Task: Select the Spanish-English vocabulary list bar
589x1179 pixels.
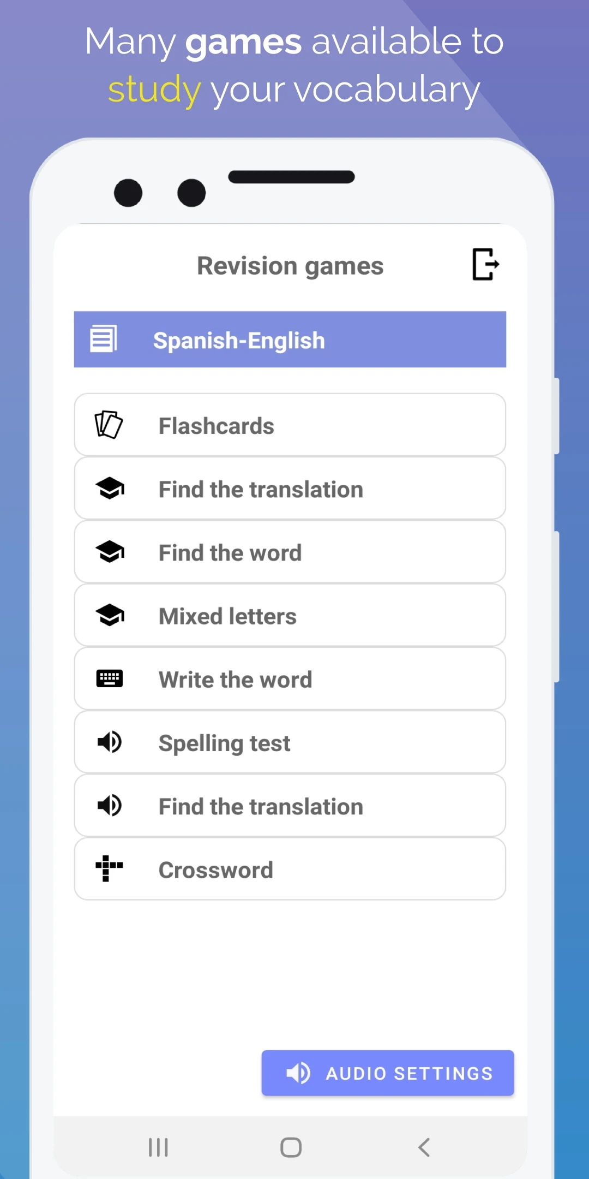Action: tap(290, 340)
